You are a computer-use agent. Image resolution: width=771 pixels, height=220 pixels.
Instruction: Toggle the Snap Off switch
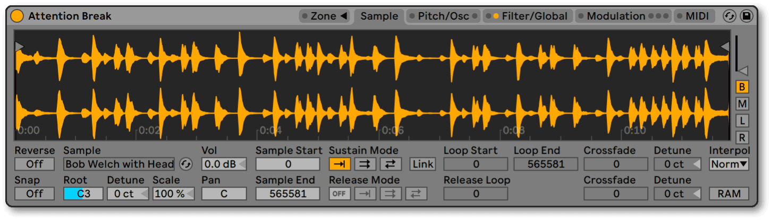35,193
